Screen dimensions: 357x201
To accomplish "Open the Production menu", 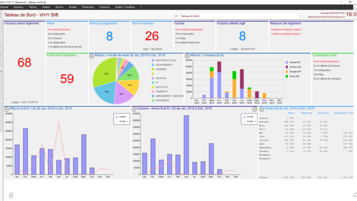I will click(x=88, y=7).
